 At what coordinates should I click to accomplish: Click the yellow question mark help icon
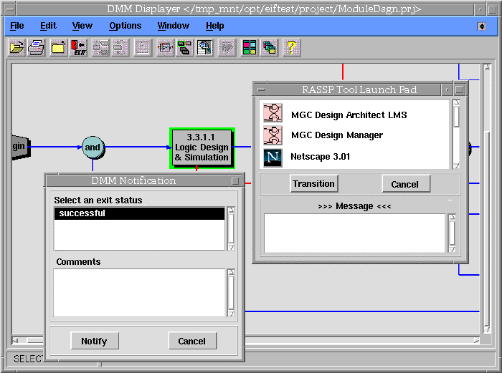pos(290,48)
